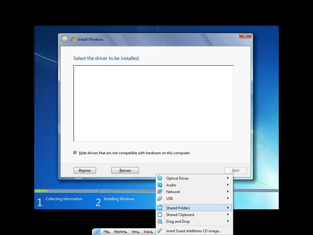313x235 pixels.
Task: Click inside the empty driver list box
Action: [153, 103]
